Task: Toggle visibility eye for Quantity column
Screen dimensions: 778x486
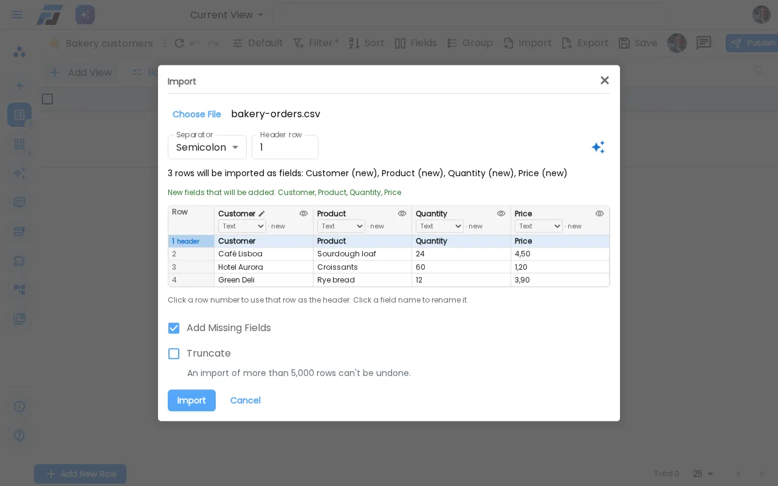Action: pyautogui.click(x=501, y=214)
